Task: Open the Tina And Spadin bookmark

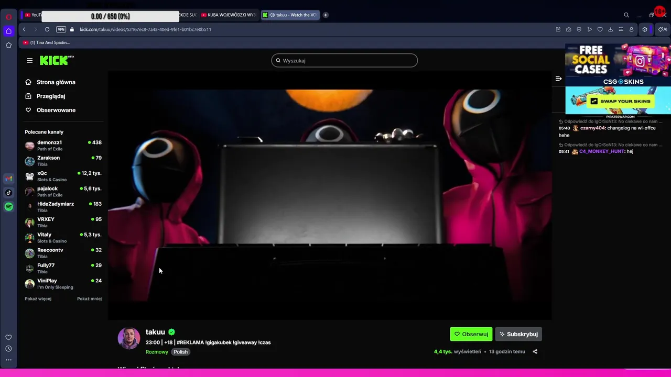Action: click(46, 42)
